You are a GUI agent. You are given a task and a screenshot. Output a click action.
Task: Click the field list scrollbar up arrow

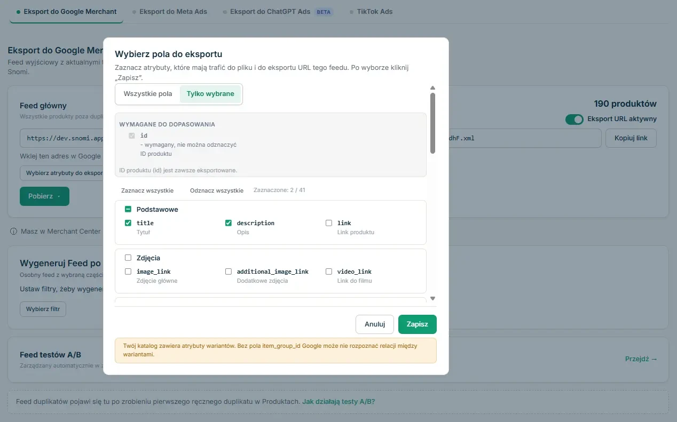[x=433, y=88]
